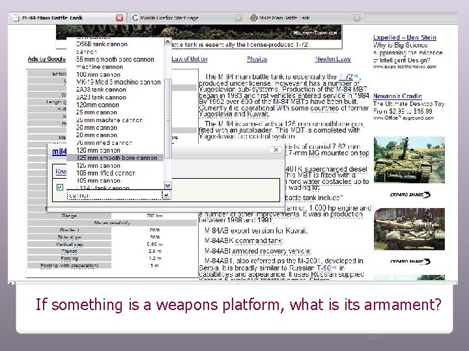Choose '85 mm smooth bore cannon' option

115,59
